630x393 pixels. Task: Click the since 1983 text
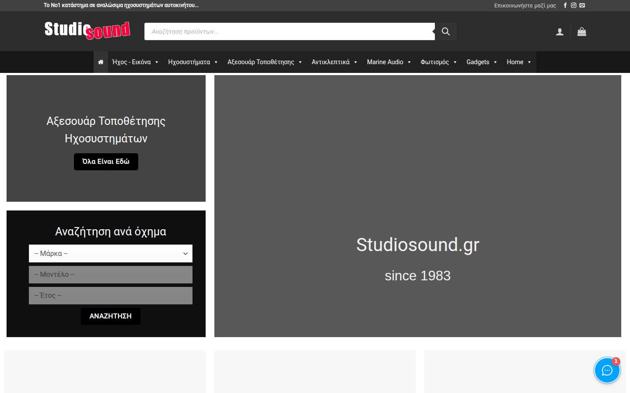pos(418,276)
